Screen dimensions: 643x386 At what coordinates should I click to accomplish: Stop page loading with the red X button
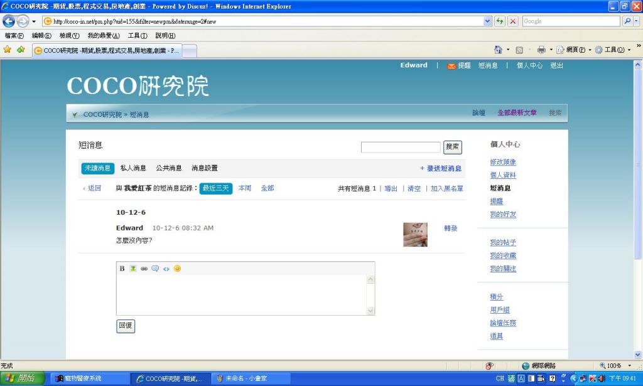512,21
